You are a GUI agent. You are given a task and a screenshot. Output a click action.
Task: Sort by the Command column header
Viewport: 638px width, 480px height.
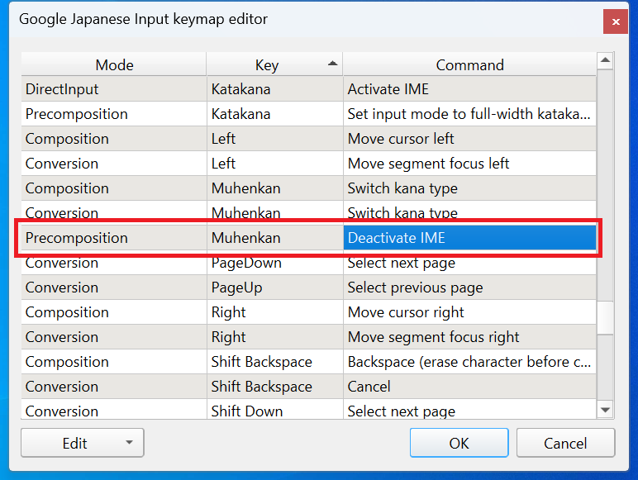(469, 64)
